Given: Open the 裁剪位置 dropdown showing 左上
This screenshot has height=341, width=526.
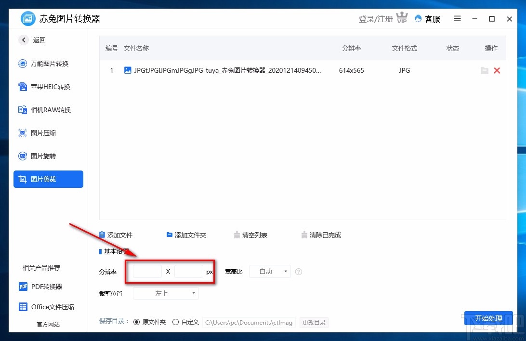Looking at the screenshot, I should coord(166,293).
